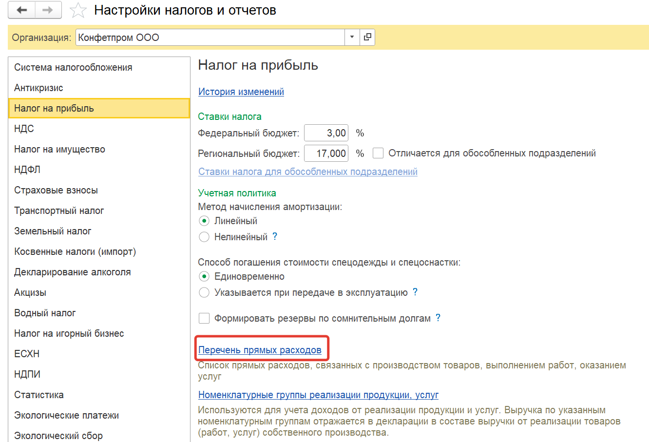
Task: Enable Отличается для обособленных подразделений checkbox
Action: click(378, 154)
